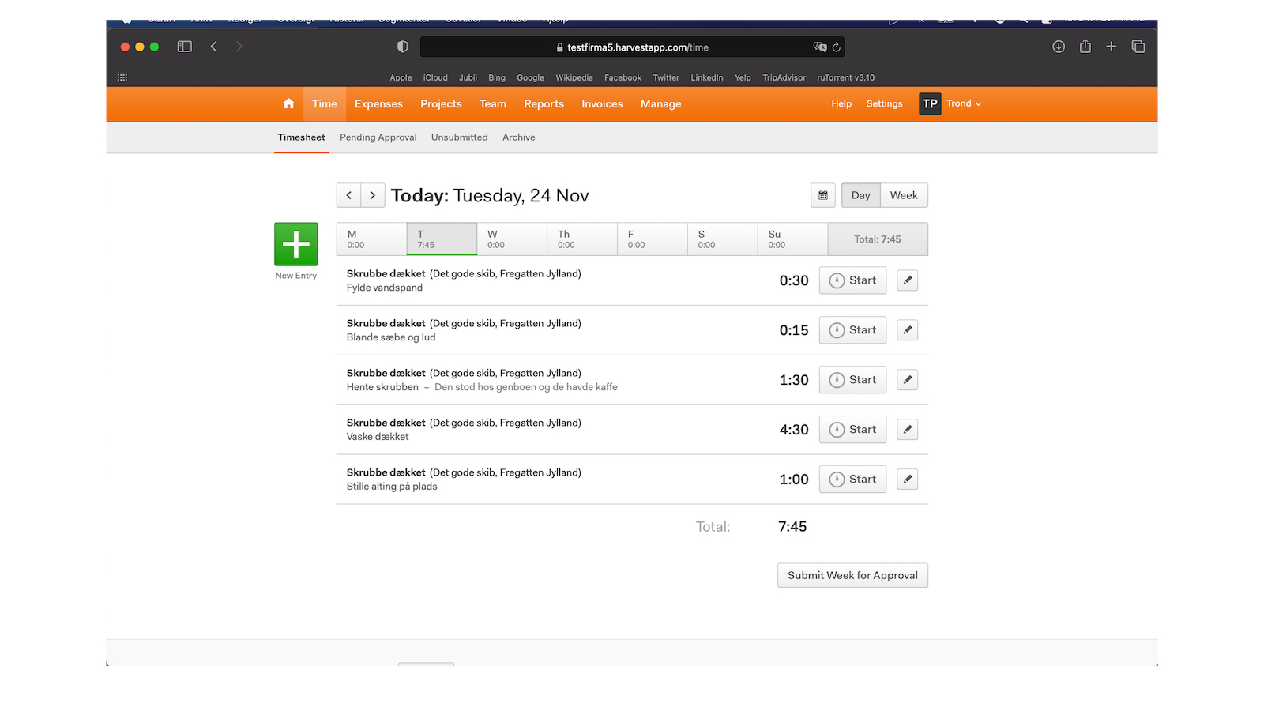Switch timesheet to Week view
Viewport: 1264px width, 711px height.
point(903,195)
